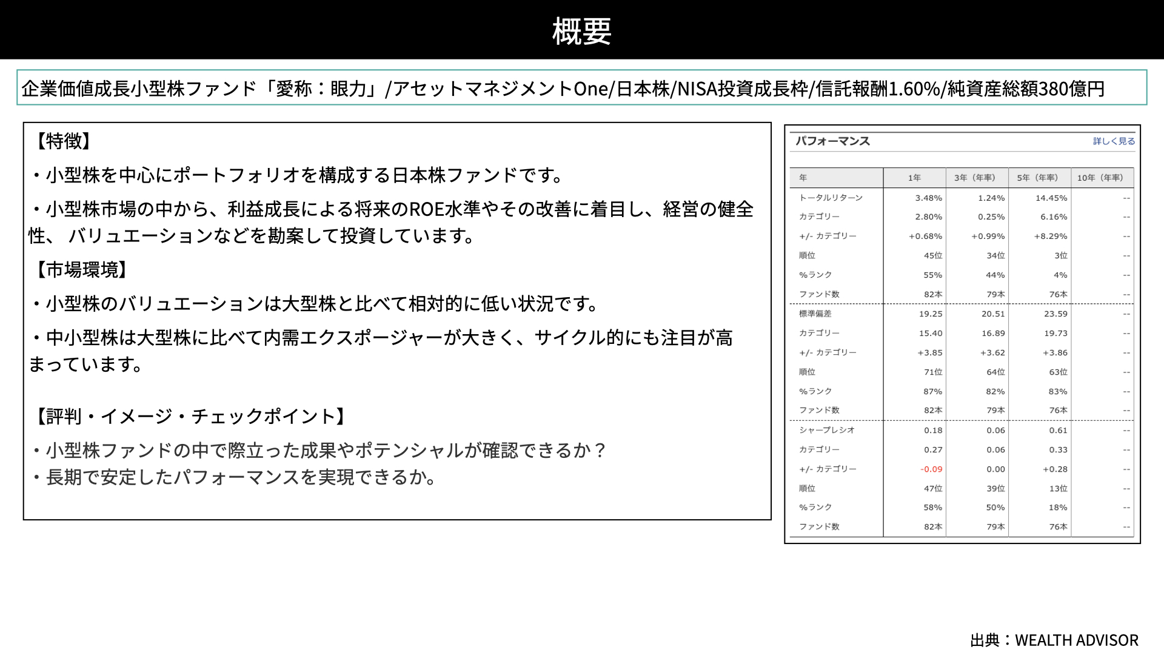This screenshot has width=1164, height=655.
Task: Select the +0.99% difference value
Action: coord(988,236)
